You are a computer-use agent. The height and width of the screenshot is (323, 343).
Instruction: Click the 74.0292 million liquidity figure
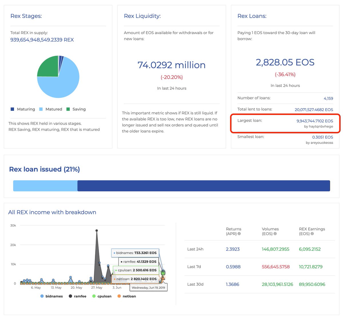171,65
